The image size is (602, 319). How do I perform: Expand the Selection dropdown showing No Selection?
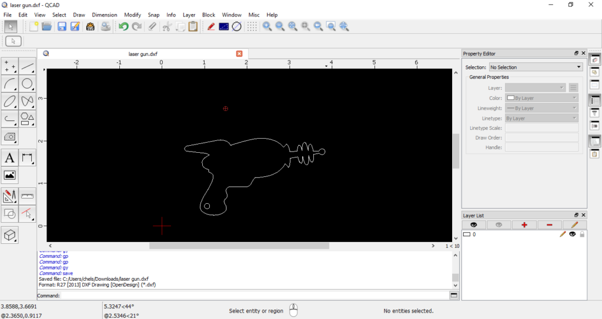coord(536,67)
